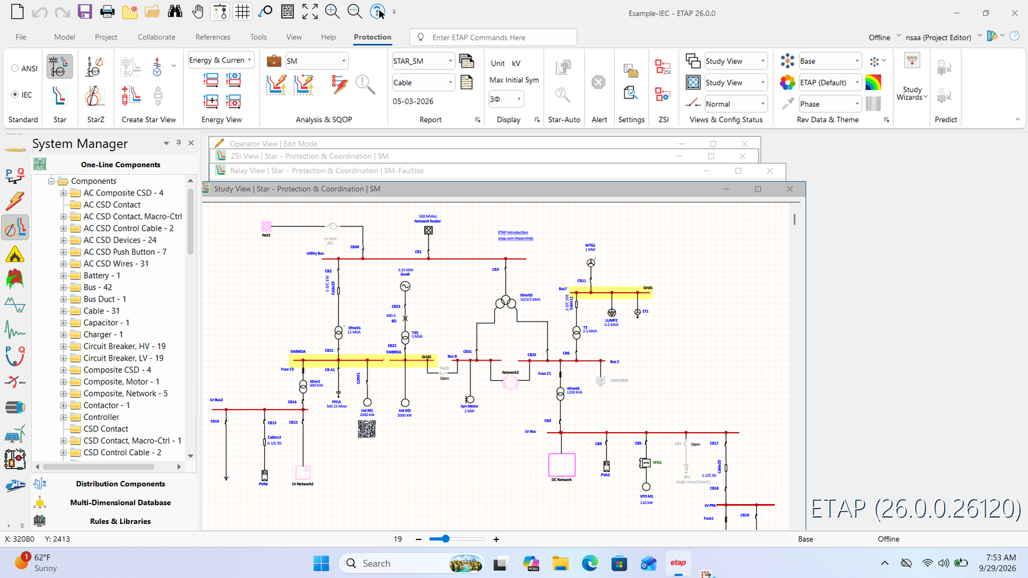1028x578 pixels.
Task: Click the Save icon in quick access toolbar
Action: pos(85,12)
